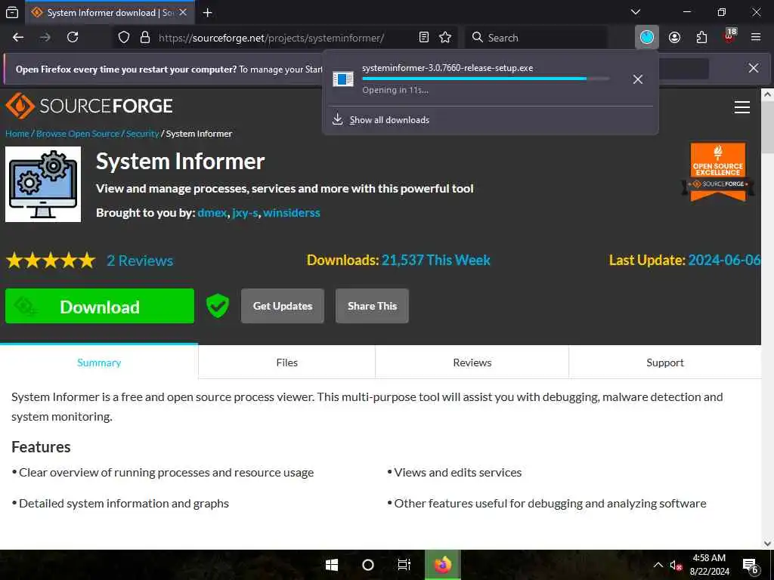Click the SourceForge logo
Screen dimensions: 774x580
[x=89, y=106]
